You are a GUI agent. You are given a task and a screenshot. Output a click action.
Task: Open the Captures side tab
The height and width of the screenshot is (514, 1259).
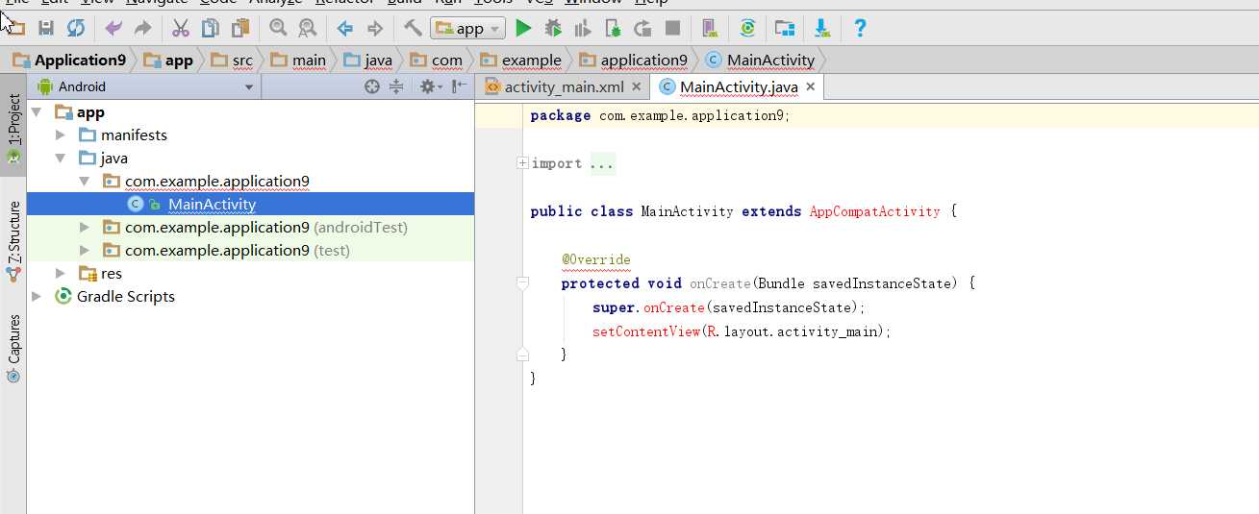tap(13, 348)
